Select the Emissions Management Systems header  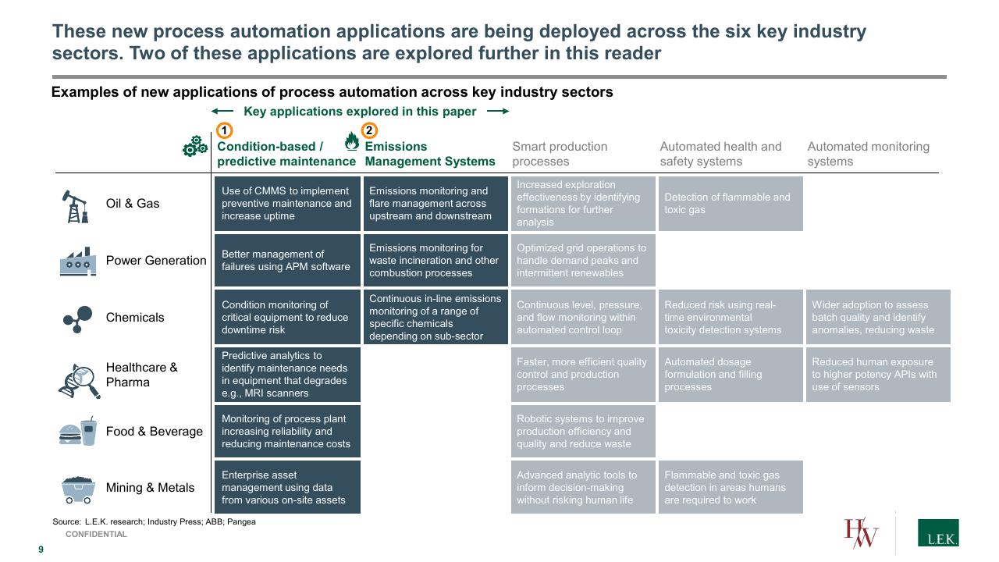click(430, 154)
